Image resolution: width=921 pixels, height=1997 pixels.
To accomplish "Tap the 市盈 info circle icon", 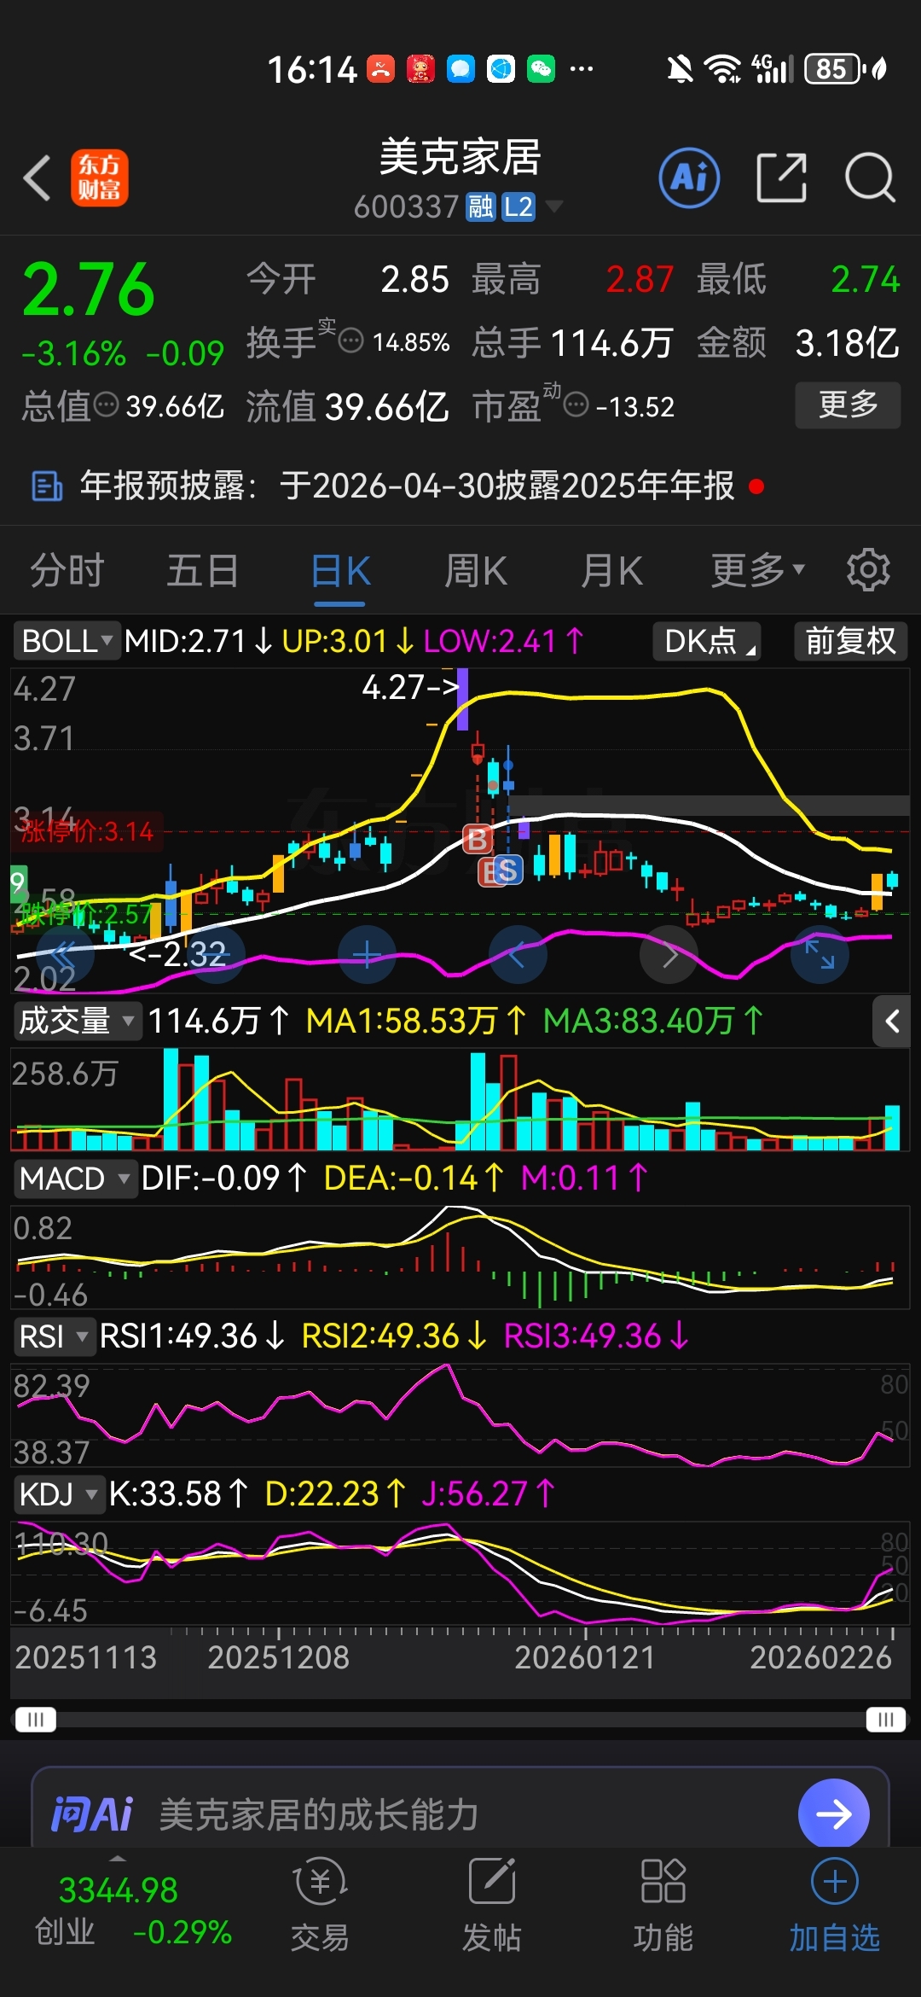I will coord(576,405).
